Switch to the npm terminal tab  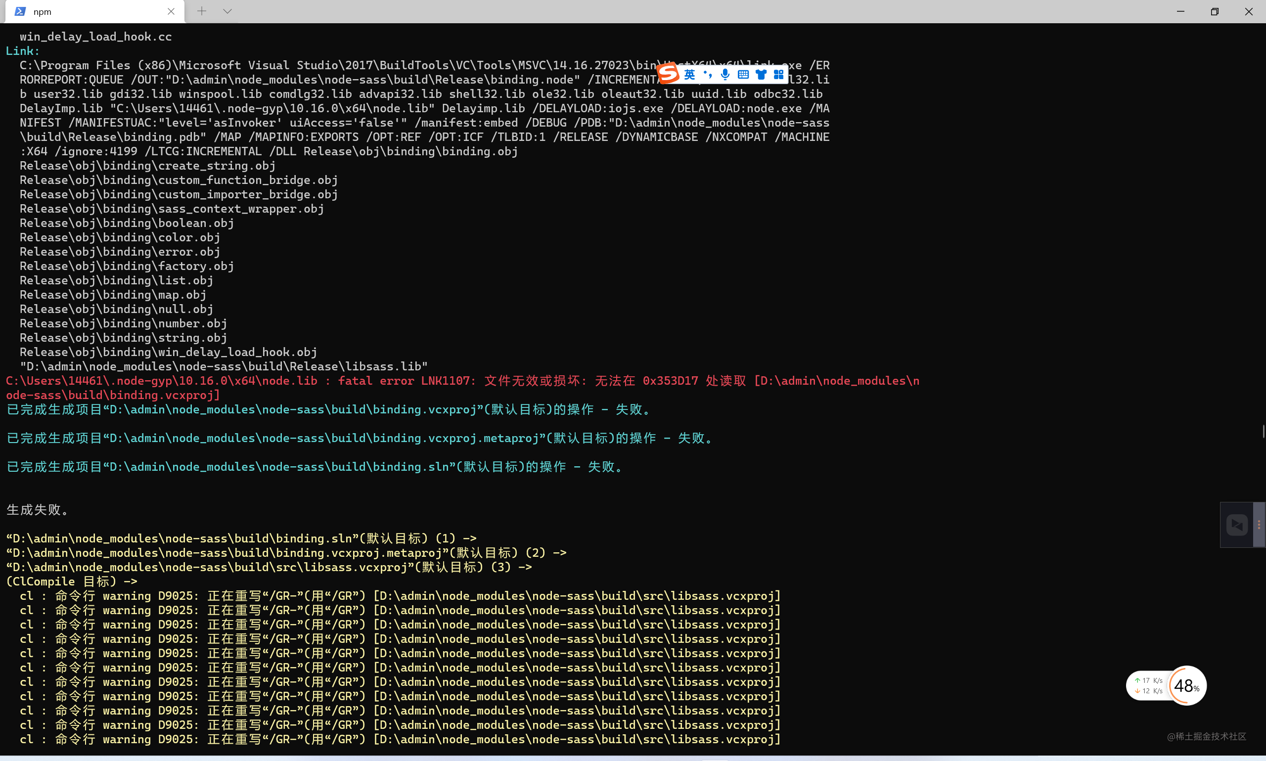95,11
